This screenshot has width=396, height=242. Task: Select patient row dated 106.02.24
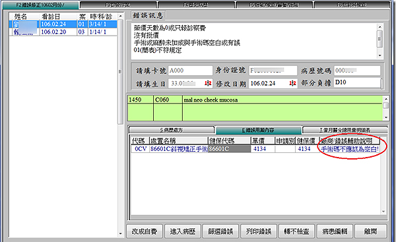tap(63, 24)
